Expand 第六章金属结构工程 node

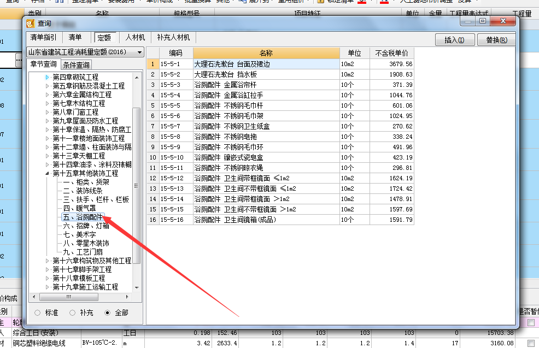click(x=48, y=95)
